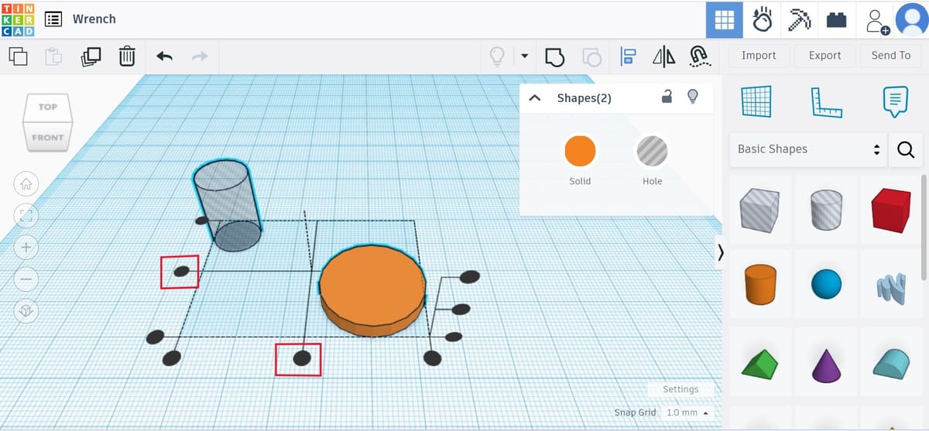Set the shapes to Hole
This screenshot has width=929, height=431.
pos(652,152)
